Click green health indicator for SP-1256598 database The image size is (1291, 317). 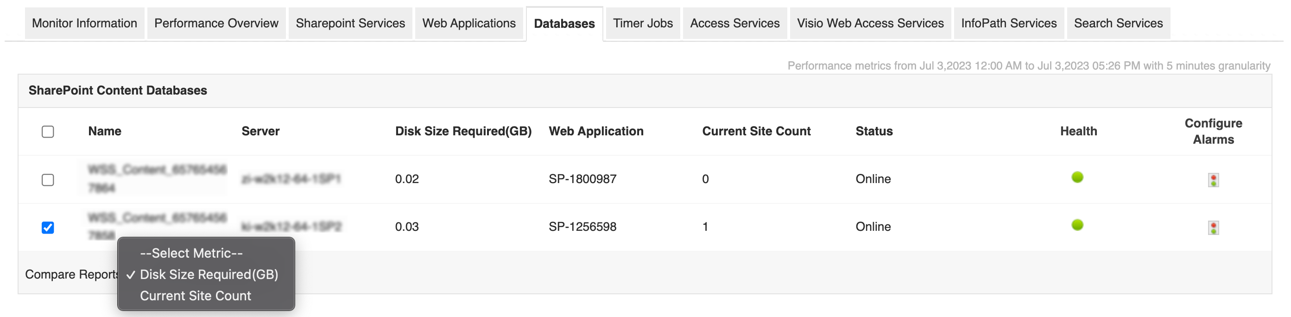1077,225
